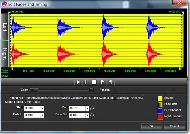Close the Edit Fades and Timing dialog
This screenshot has width=190, height=134.
pyautogui.click(x=180, y=3)
